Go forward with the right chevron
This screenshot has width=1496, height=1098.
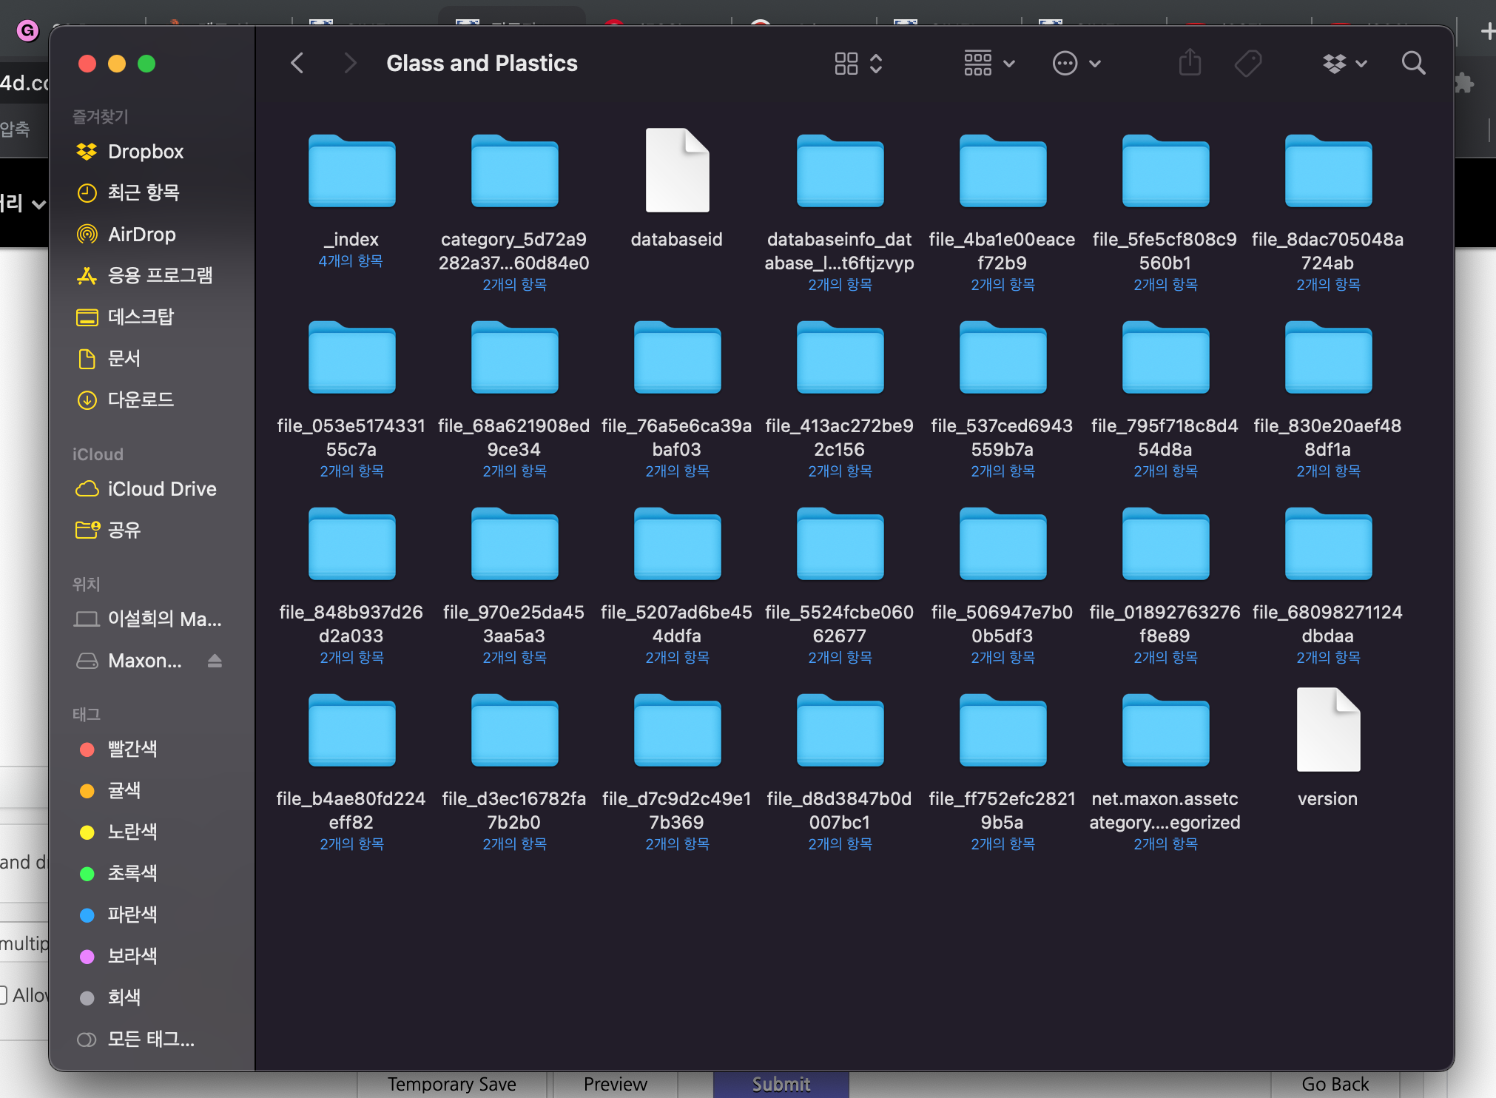pyautogui.click(x=350, y=64)
